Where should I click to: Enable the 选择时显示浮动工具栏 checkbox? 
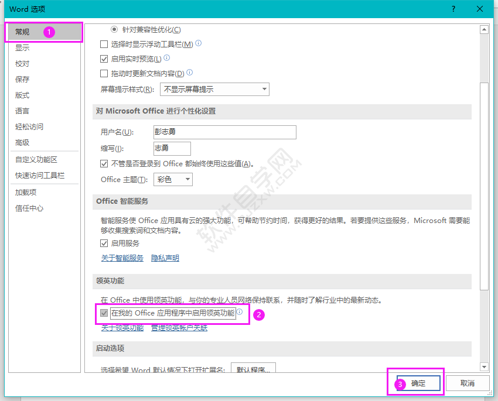[102, 43]
